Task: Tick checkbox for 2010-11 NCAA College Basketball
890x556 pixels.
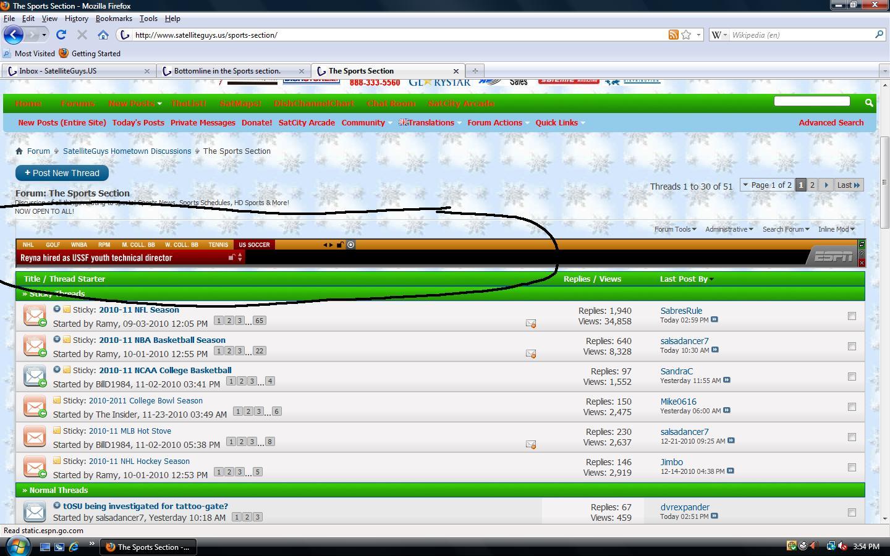Action: click(852, 376)
